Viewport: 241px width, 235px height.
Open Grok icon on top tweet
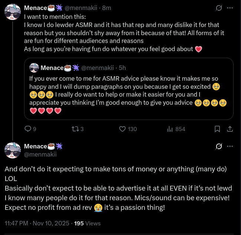tap(219, 8)
